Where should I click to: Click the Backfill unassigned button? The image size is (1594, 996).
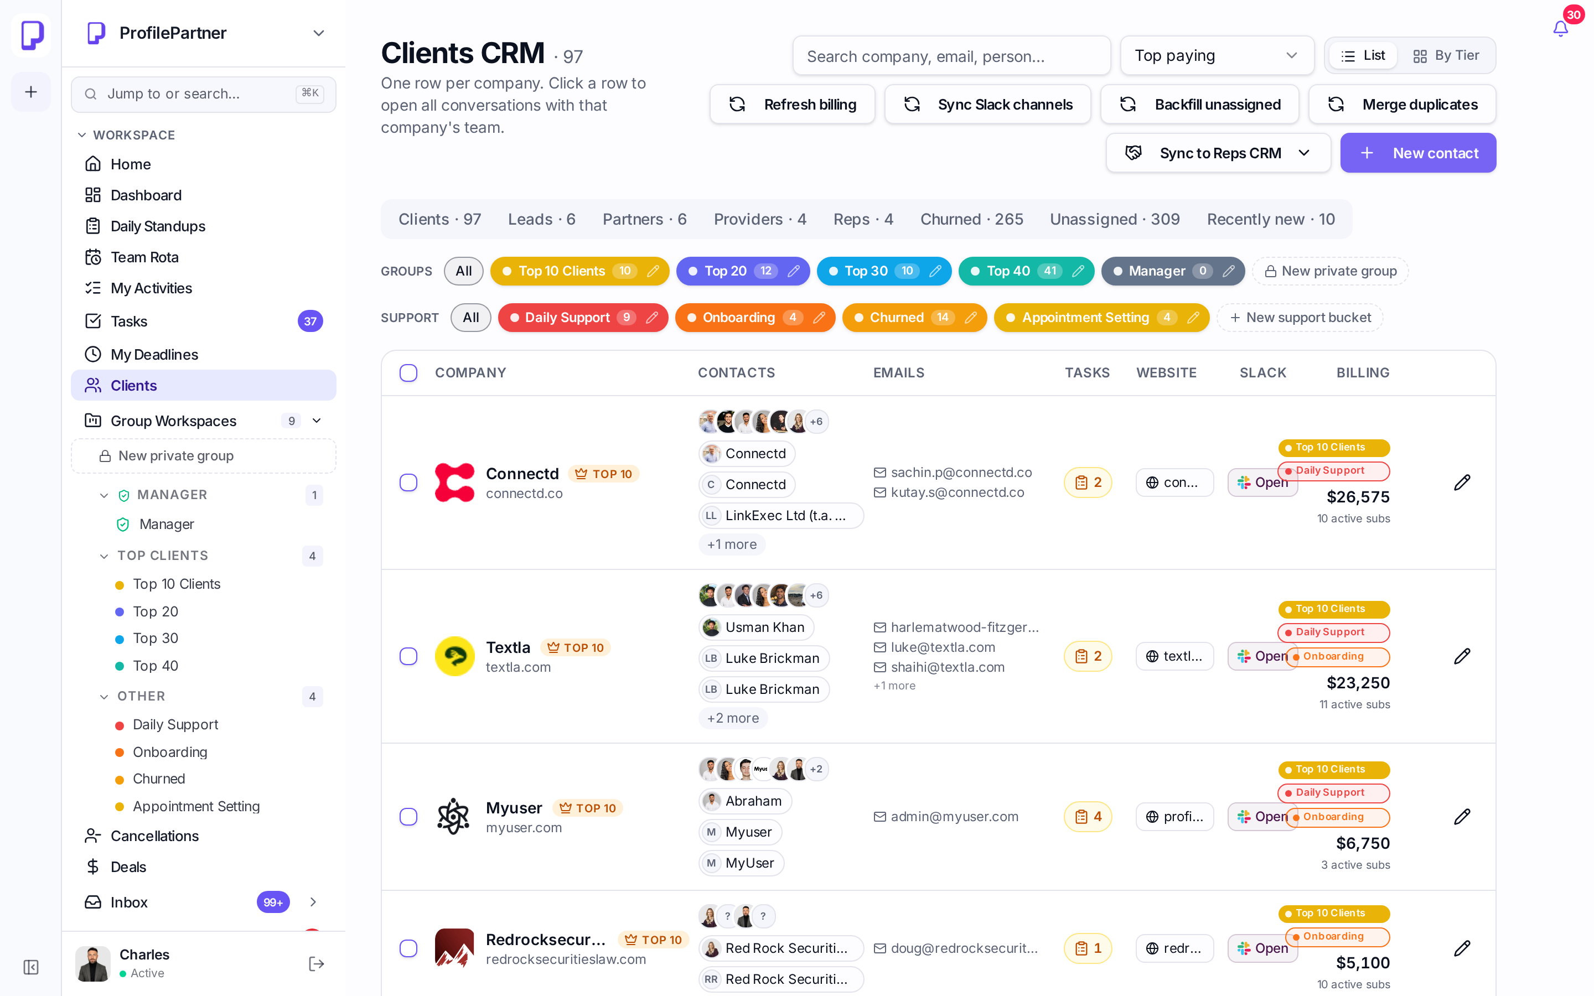tap(1199, 104)
